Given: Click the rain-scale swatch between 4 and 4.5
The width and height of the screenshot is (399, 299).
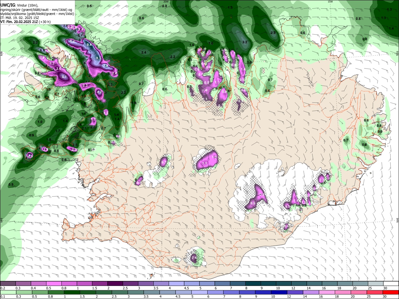Looking at the screenshot, I should tap(167, 292).
